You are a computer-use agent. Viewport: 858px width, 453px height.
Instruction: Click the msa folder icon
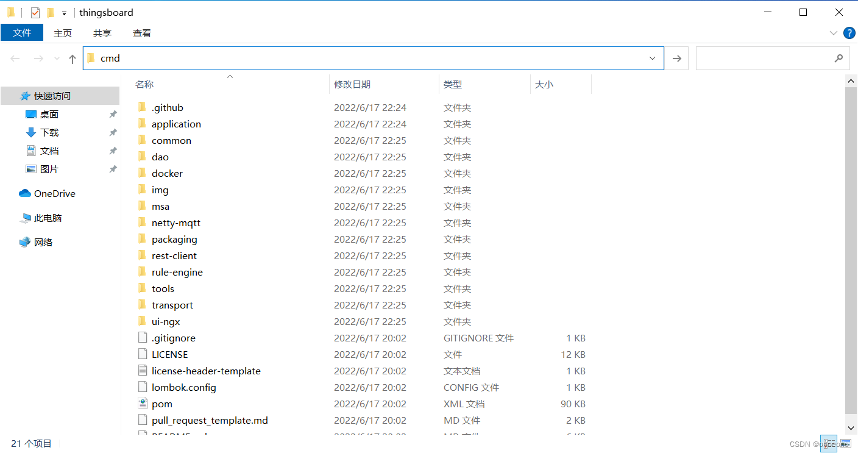(142, 206)
